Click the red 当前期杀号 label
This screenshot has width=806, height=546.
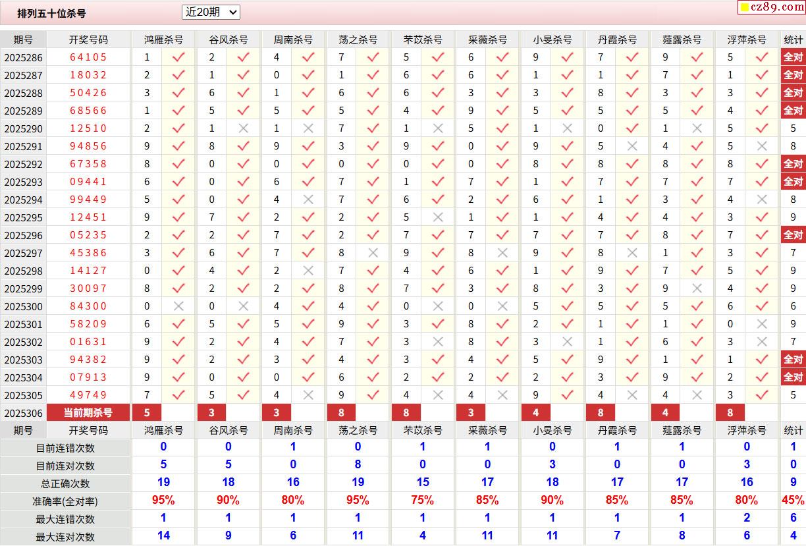click(88, 413)
